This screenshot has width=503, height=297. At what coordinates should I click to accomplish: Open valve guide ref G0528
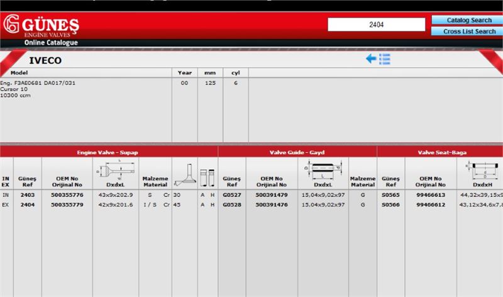click(232, 205)
